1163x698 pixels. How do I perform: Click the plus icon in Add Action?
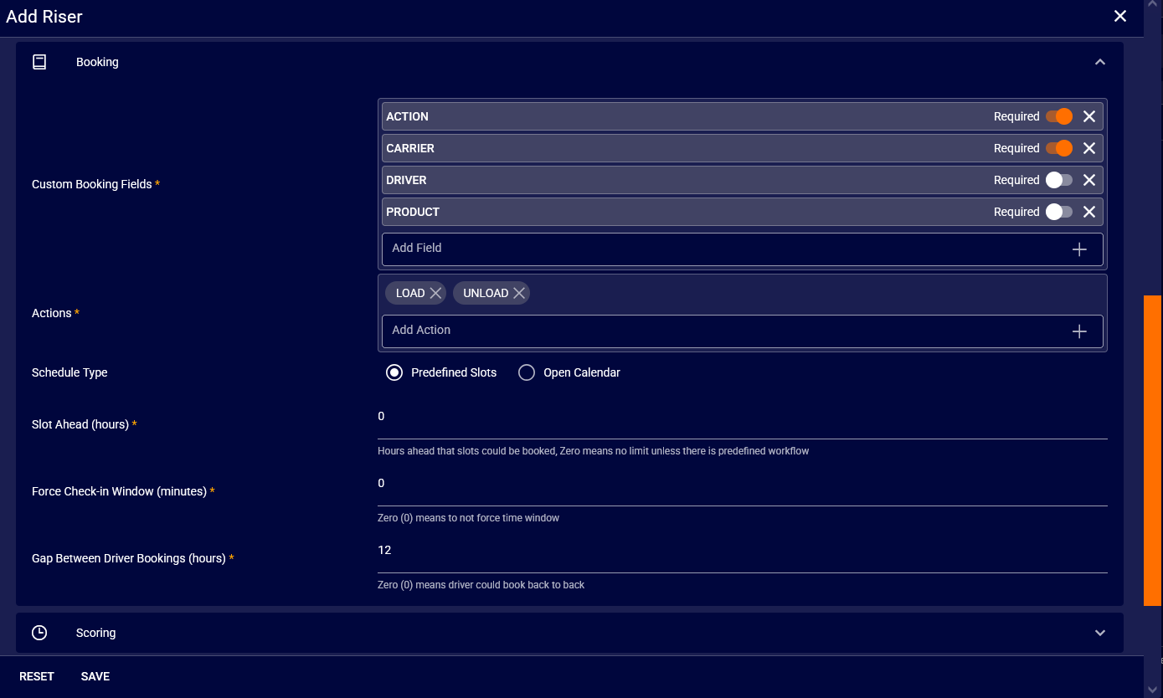coord(1079,331)
